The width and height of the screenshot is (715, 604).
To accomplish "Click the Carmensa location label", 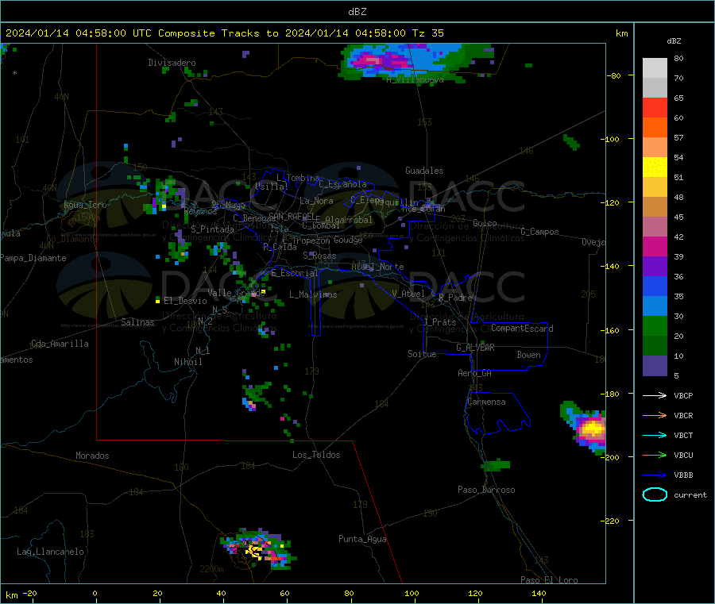I will click(486, 402).
